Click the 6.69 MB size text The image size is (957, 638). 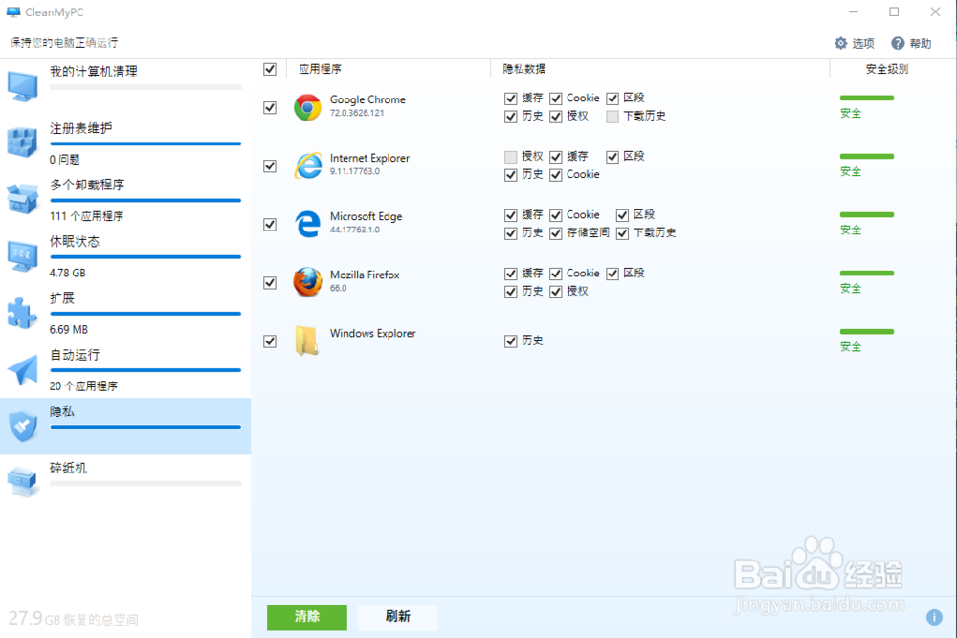click(x=68, y=329)
